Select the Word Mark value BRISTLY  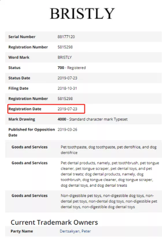pyautogui.click(x=65, y=58)
